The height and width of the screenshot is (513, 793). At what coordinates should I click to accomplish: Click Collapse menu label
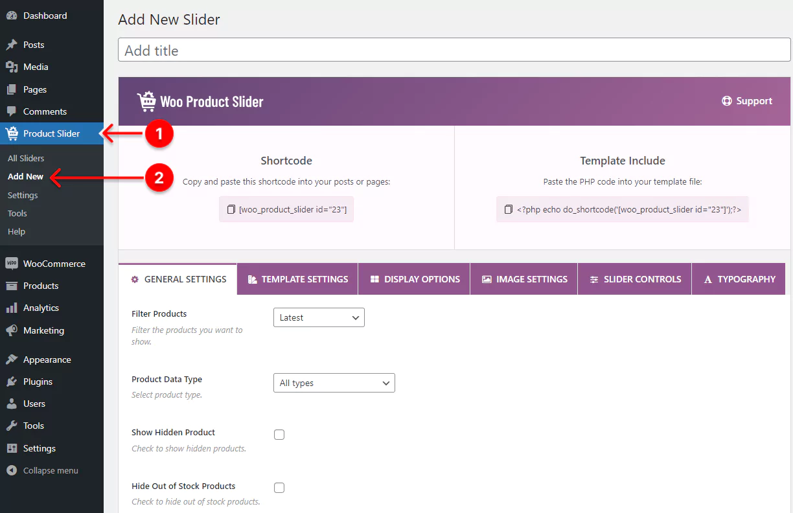(x=51, y=471)
